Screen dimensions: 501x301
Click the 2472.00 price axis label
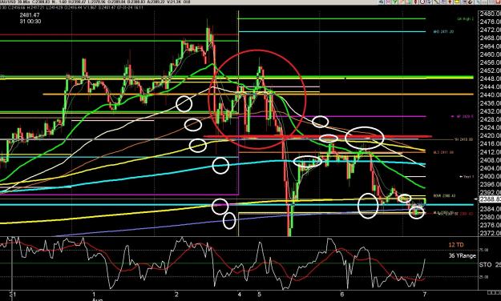point(490,30)
